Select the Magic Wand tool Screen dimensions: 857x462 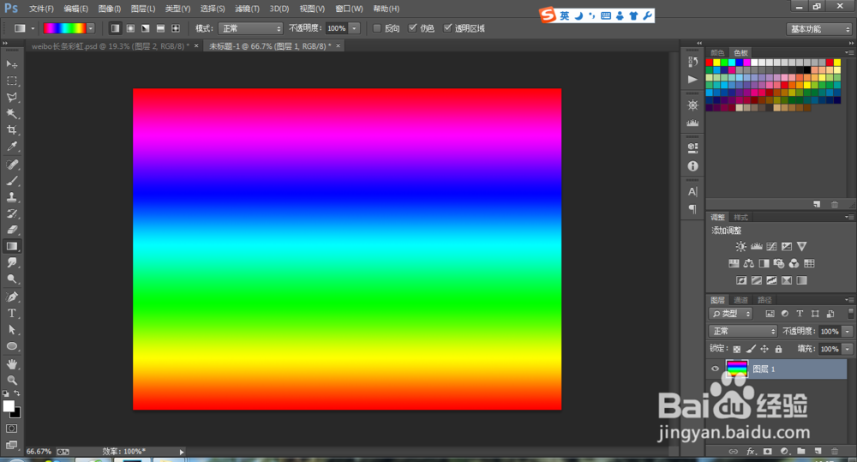click(x=11, y=114)
